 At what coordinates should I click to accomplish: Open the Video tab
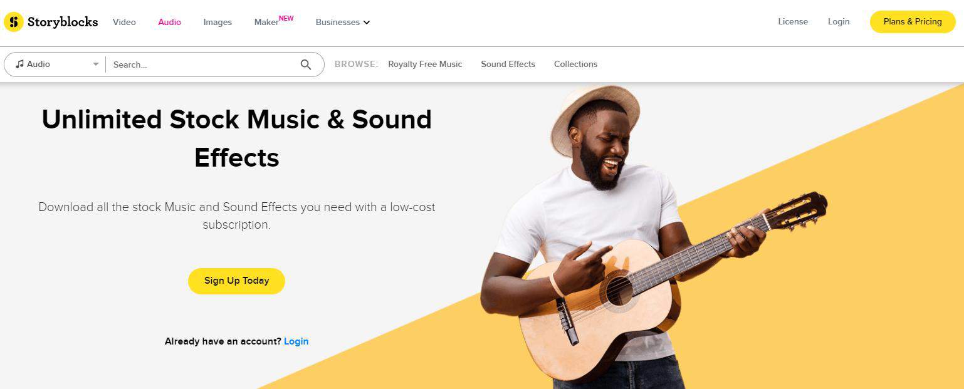(124, 22)
